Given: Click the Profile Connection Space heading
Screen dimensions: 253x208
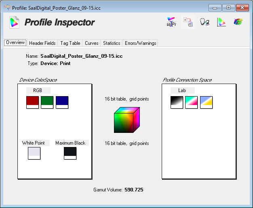Looking at the screenshot, I should pos(187,80).
